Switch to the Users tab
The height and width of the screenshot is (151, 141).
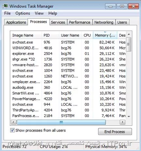[x=122, y=22]
